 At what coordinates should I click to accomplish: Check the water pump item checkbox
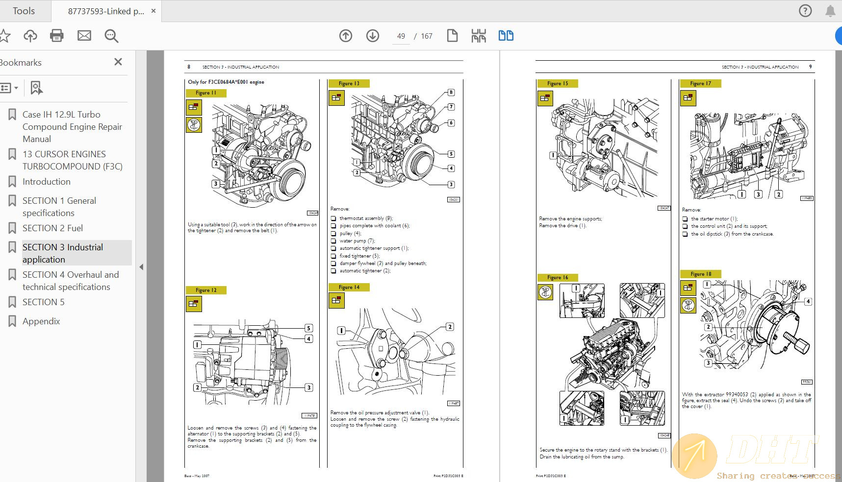[x=334, y=241]
